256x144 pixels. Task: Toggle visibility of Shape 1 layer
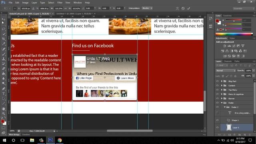[x=217, y=120]
